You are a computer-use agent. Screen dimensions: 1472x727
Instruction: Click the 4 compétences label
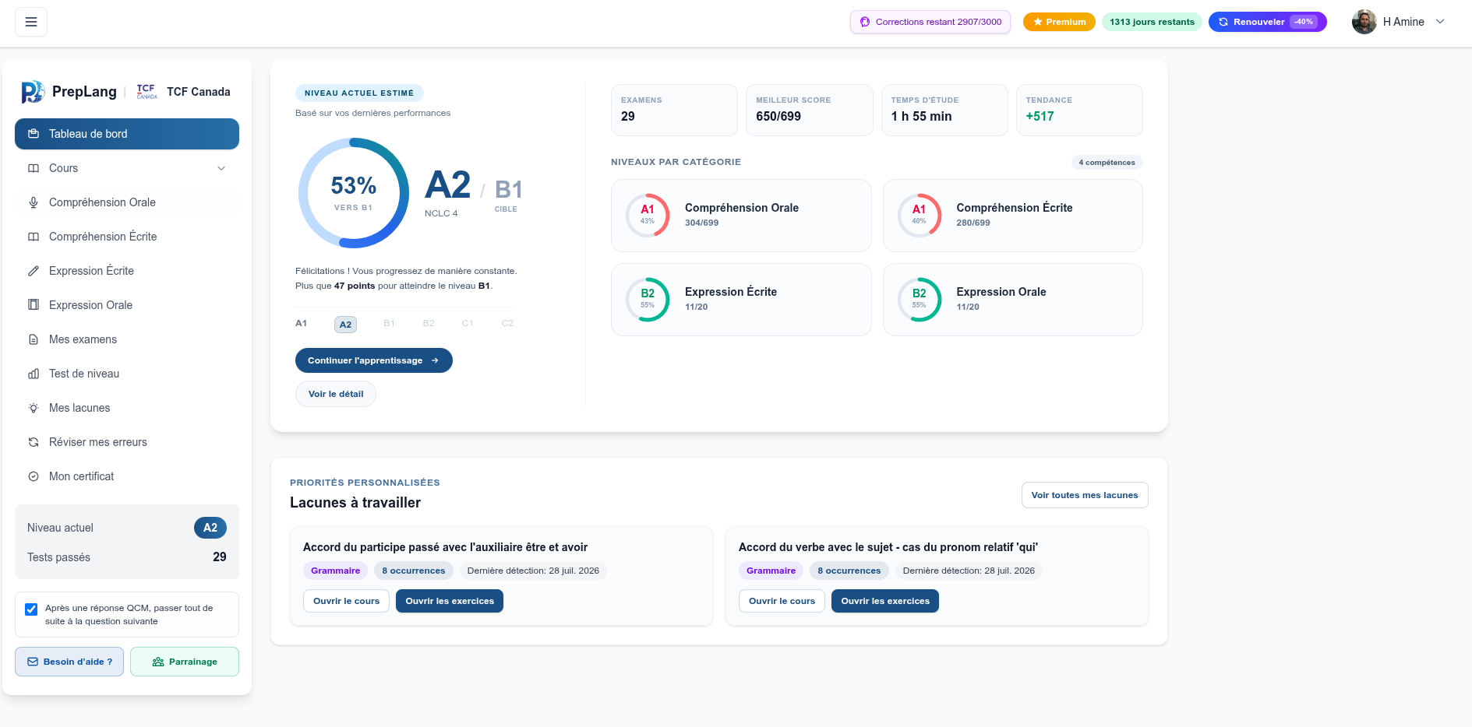coord(1107,163)
